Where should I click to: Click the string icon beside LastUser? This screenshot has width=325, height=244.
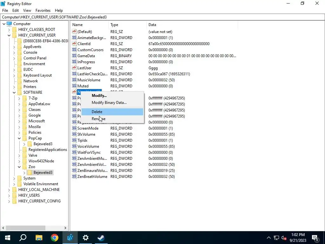point(74,68)
